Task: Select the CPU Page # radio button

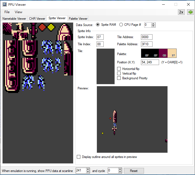Action: 121,25
